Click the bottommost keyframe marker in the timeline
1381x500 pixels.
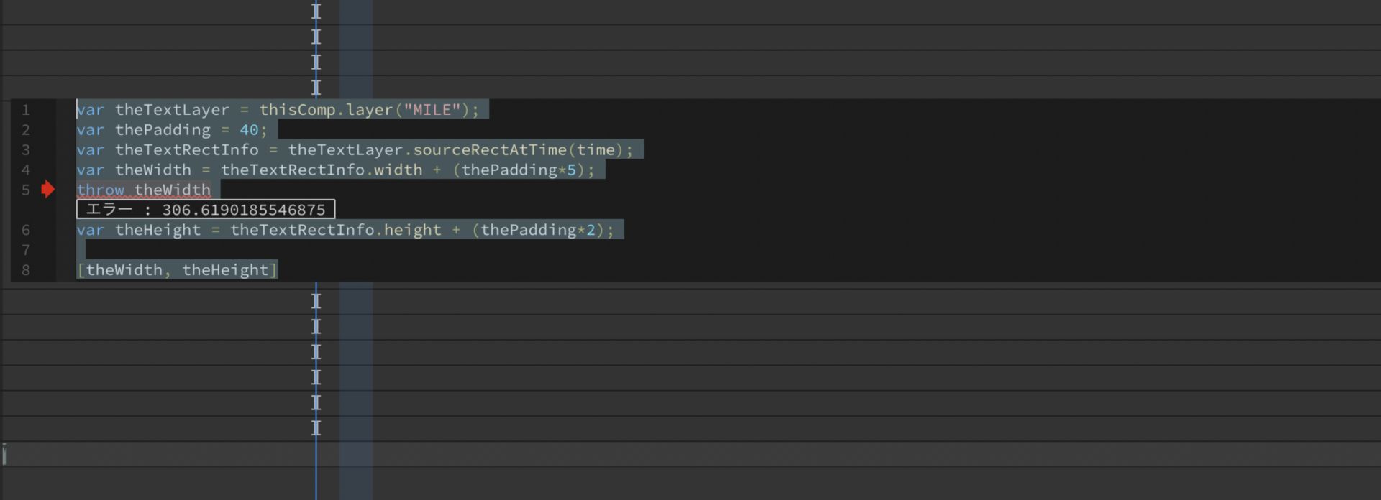(316, 428)
